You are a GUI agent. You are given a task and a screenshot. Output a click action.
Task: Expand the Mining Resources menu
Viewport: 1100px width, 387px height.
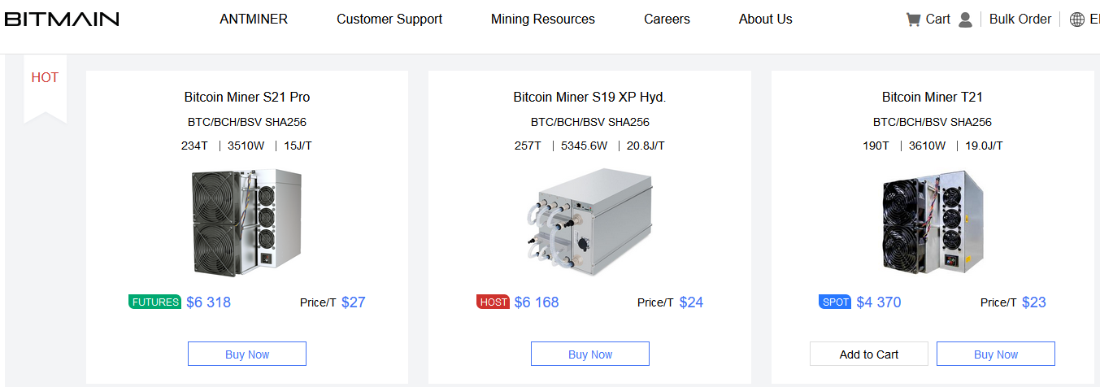point(543,19)
